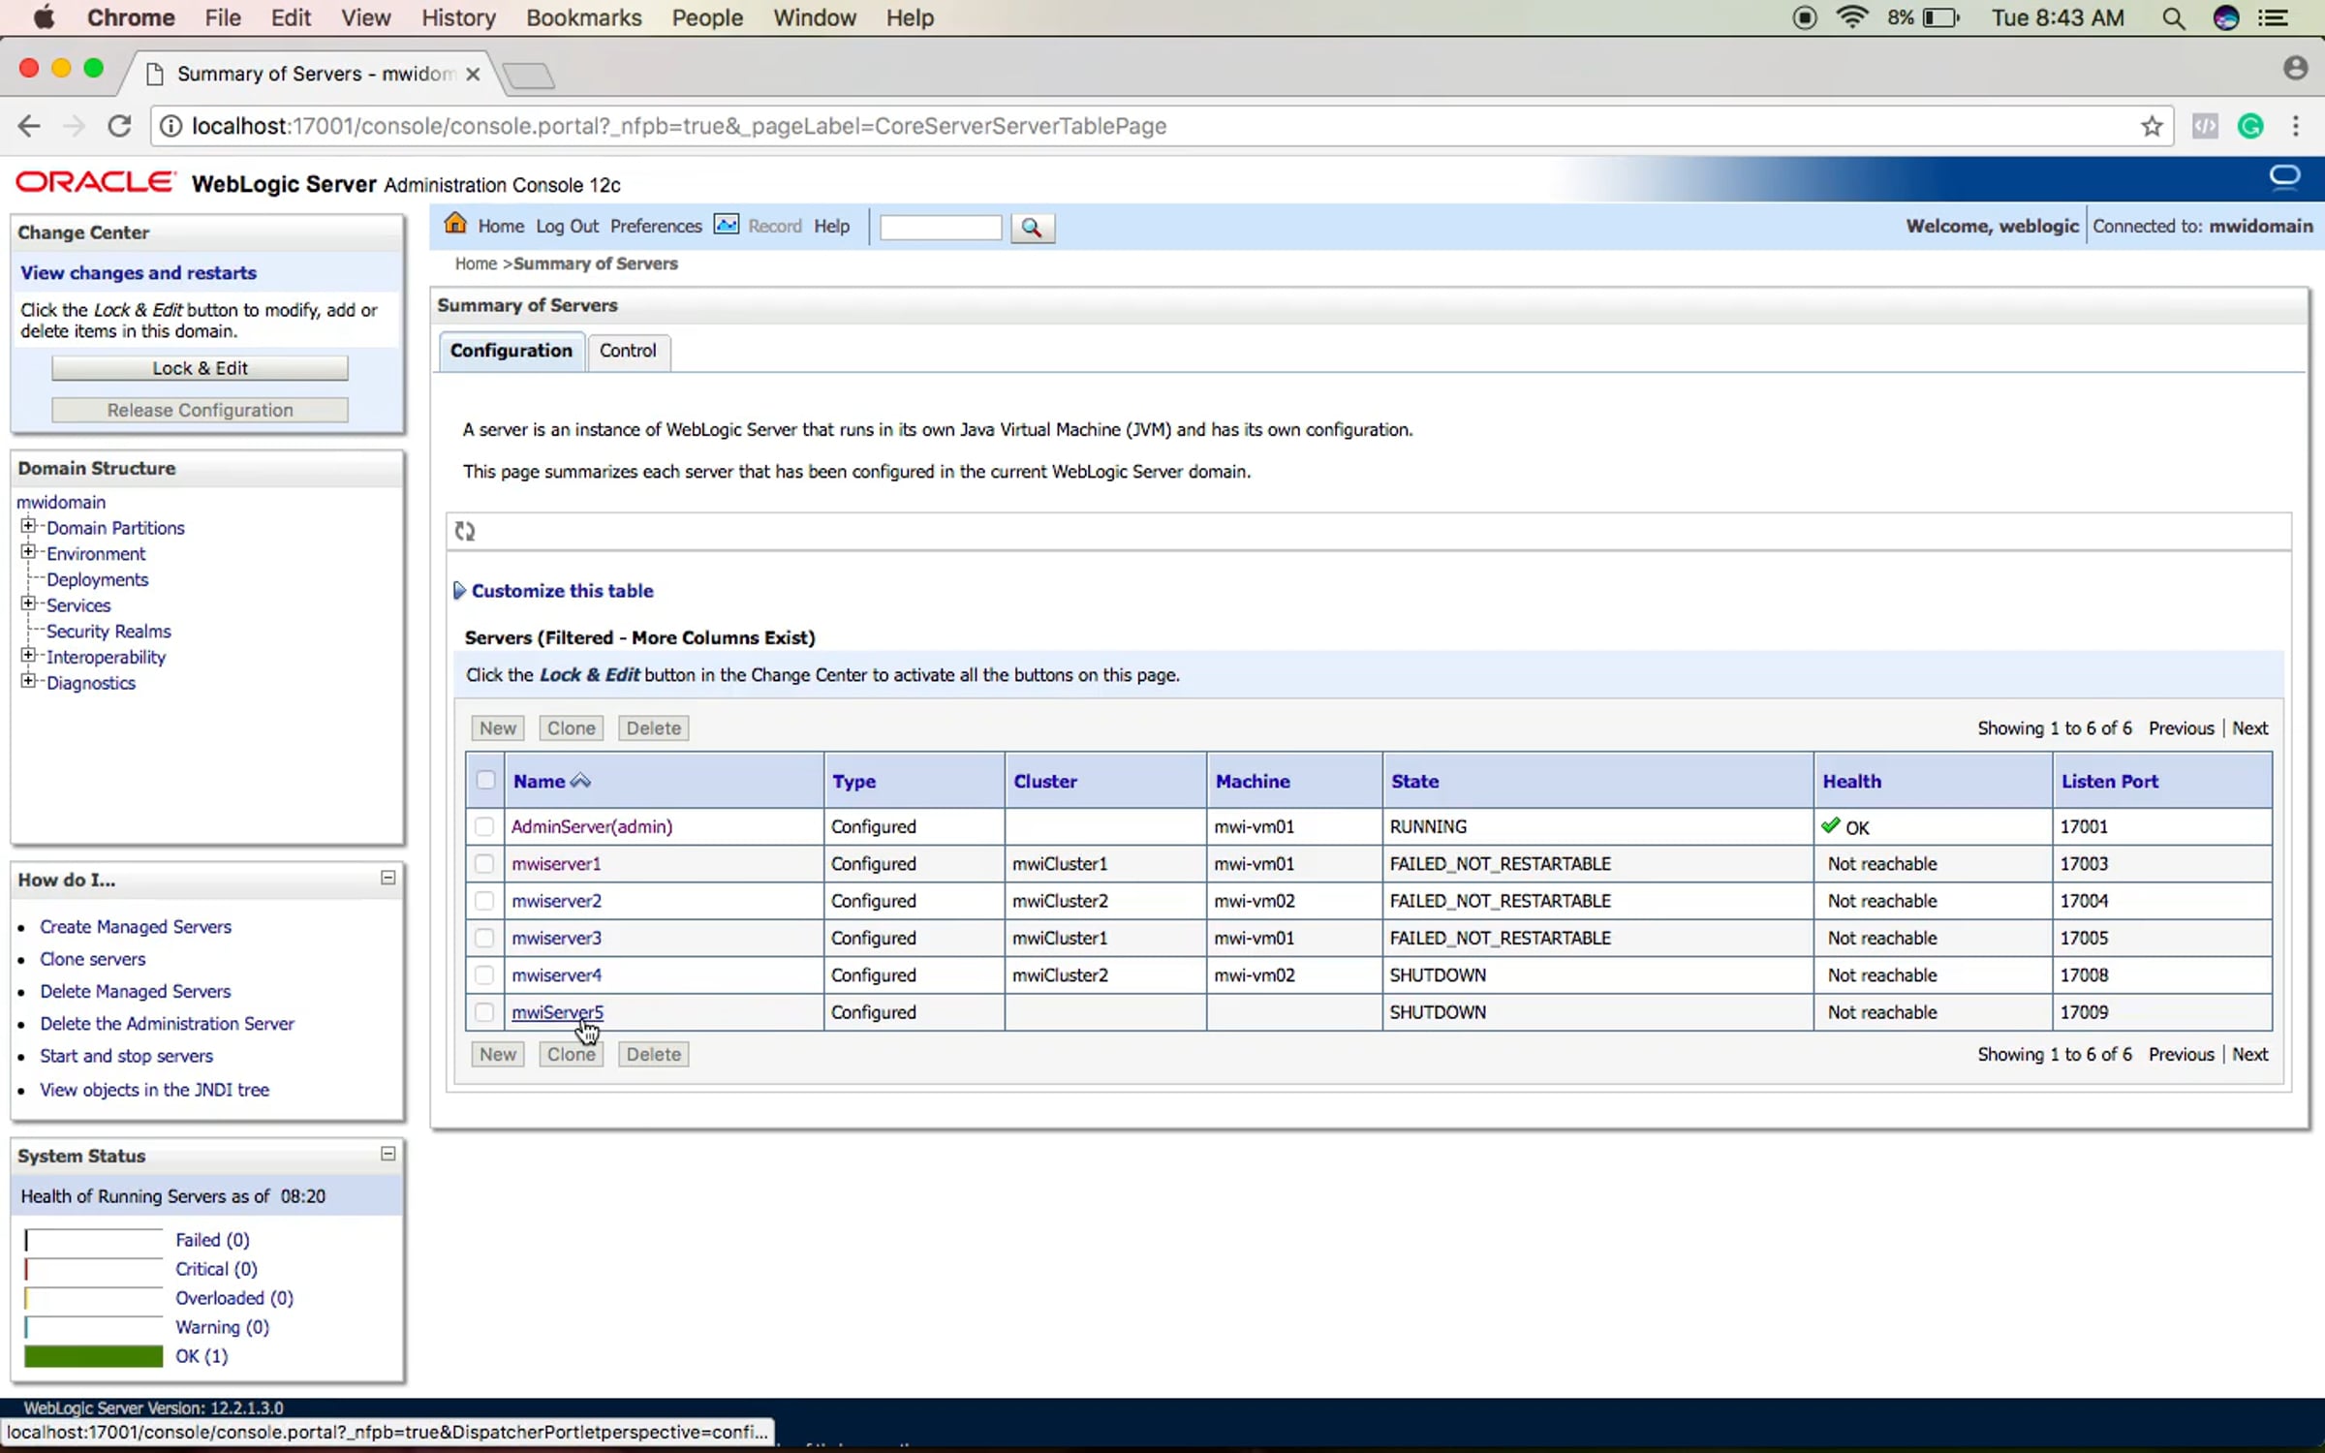Collapse the How do I panel

[x=387, y=878]
